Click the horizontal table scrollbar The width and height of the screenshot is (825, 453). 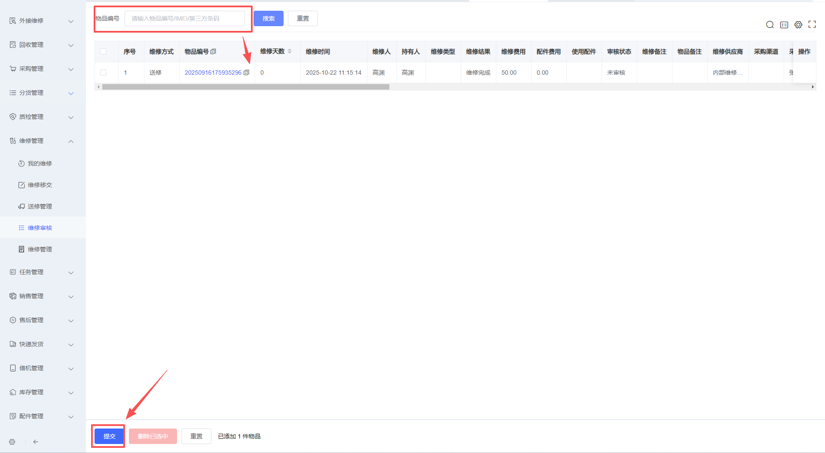pyautogui.click(x=245, y=87)
